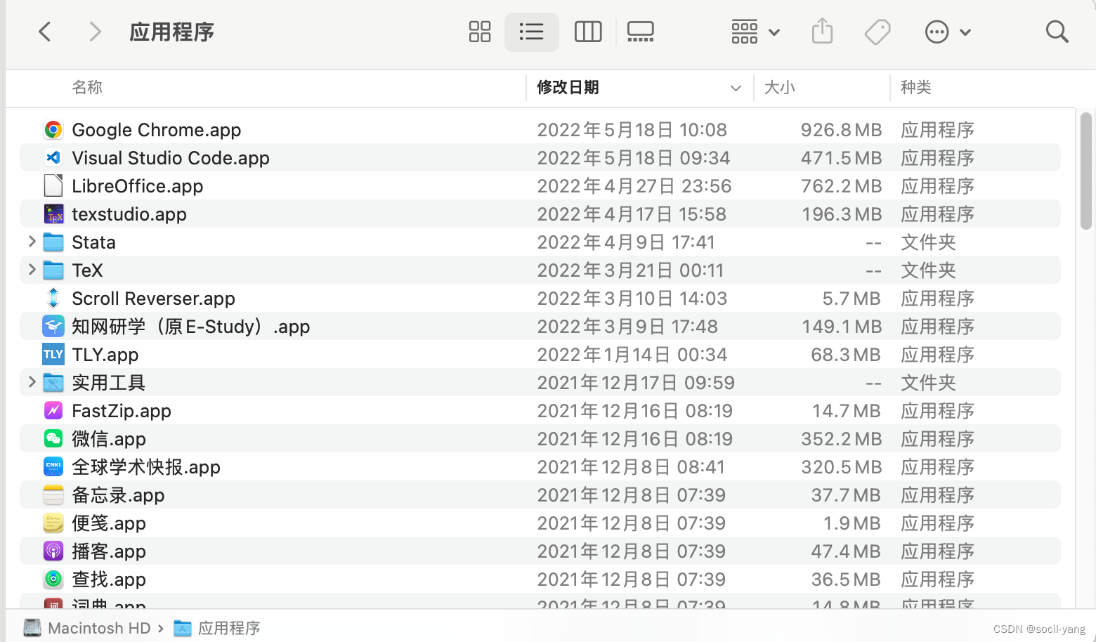Select the TLY.app file name

pos(105,355)
